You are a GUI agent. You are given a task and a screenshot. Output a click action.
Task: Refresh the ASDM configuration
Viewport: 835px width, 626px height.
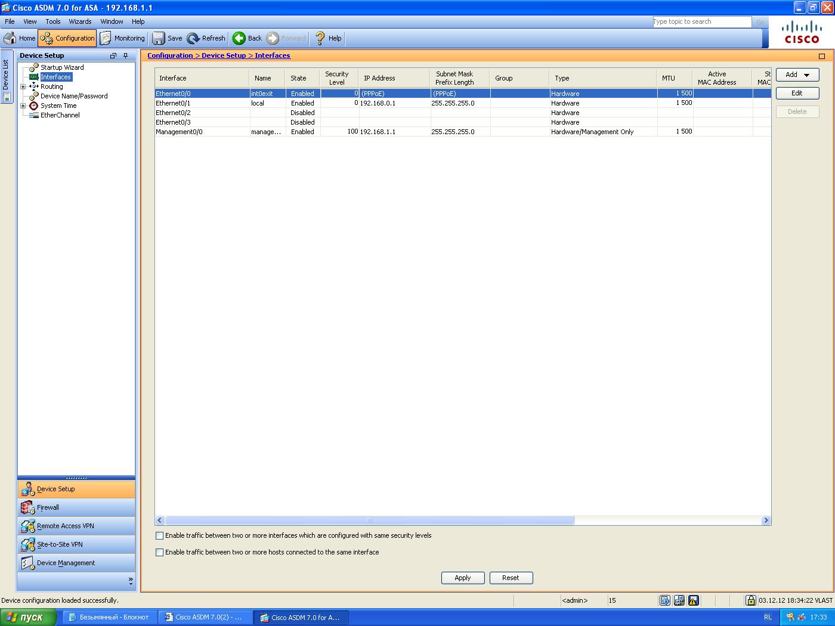point(206,38)
